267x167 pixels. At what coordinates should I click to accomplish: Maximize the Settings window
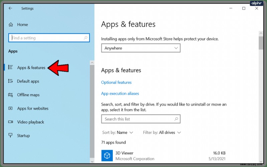244,8
